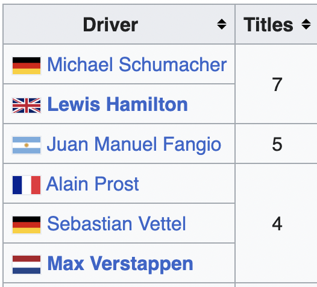317x287 pixels.
Task: Click the German flag beside Sebastian Vettel
Action: [27, 225]
